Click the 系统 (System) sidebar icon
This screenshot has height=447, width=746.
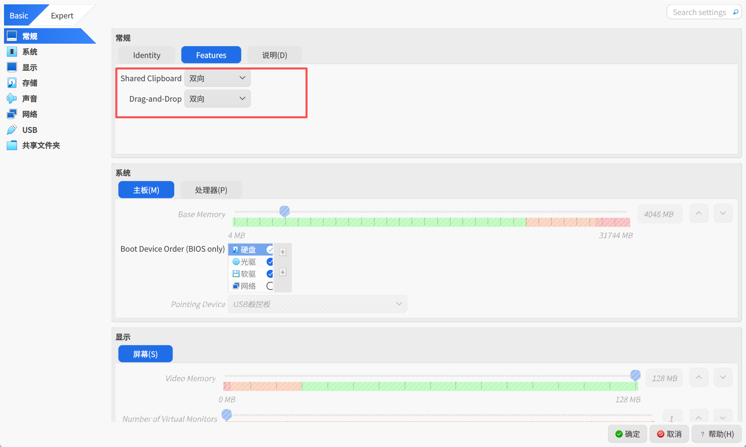[x=12, y=52]
